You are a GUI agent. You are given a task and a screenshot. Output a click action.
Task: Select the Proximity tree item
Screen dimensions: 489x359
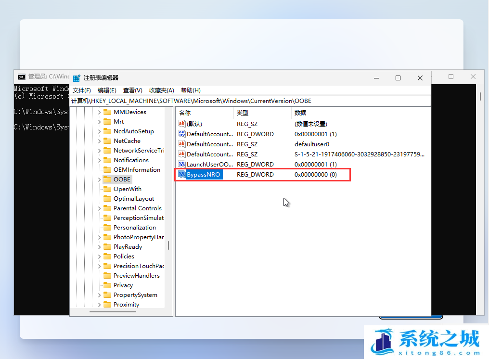(126, 305)
